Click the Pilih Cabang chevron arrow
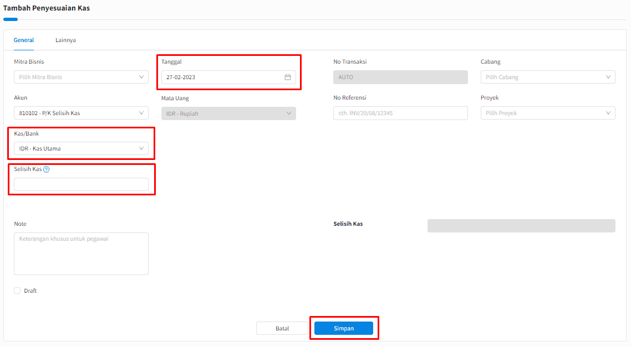Viewport: 631px width, 347px height. pos(608,77)
